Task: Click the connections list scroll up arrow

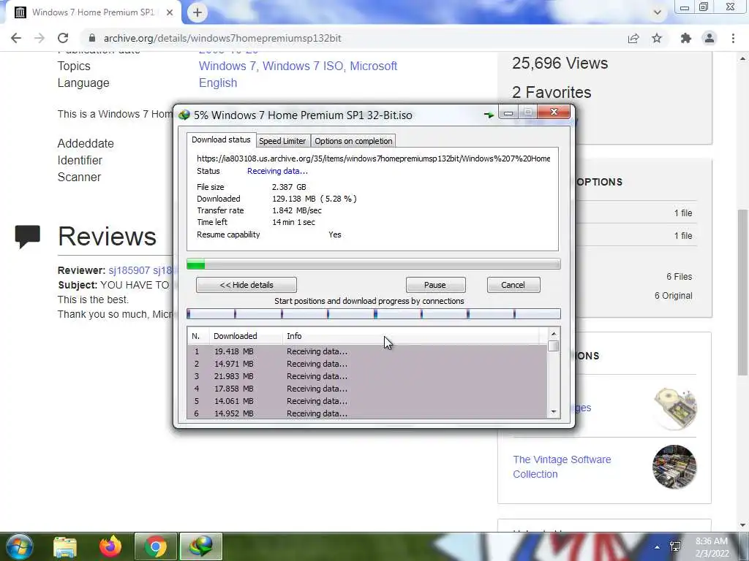Action: click(554, 333)
